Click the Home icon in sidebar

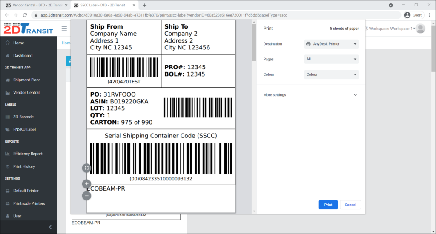point(8,43)
